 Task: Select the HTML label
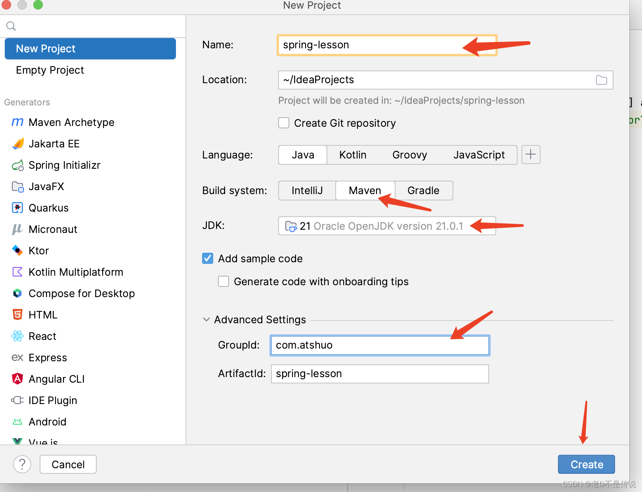pyautogui.click(x=43, y=315)
